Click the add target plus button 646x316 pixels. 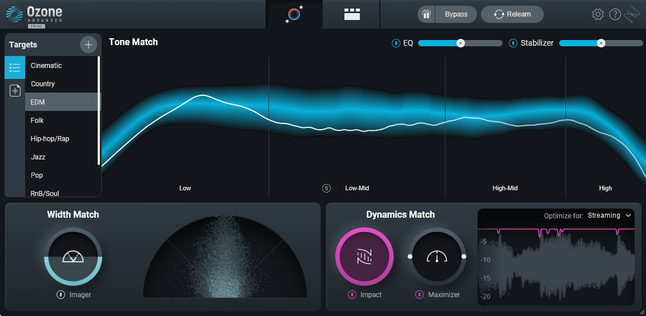click(x=88, y=45)
